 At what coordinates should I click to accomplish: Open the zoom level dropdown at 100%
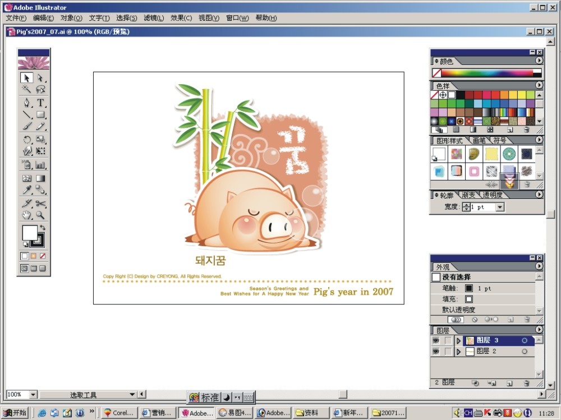click(33, 395)
